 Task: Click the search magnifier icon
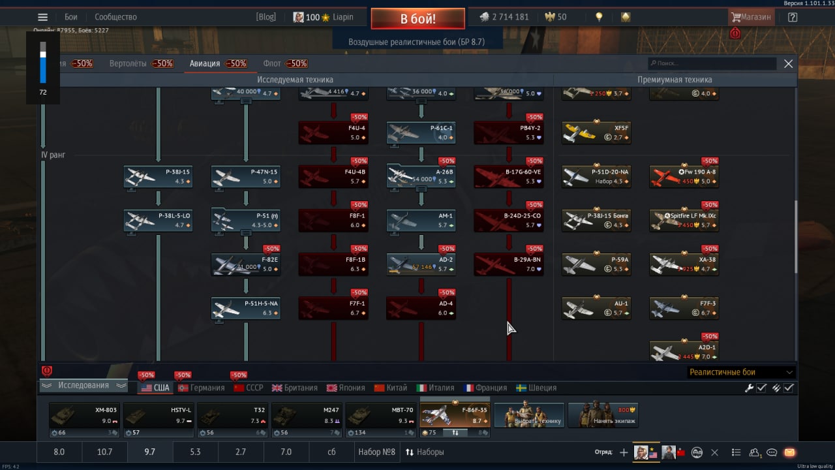pyautogui.click(x=653, y=63)
